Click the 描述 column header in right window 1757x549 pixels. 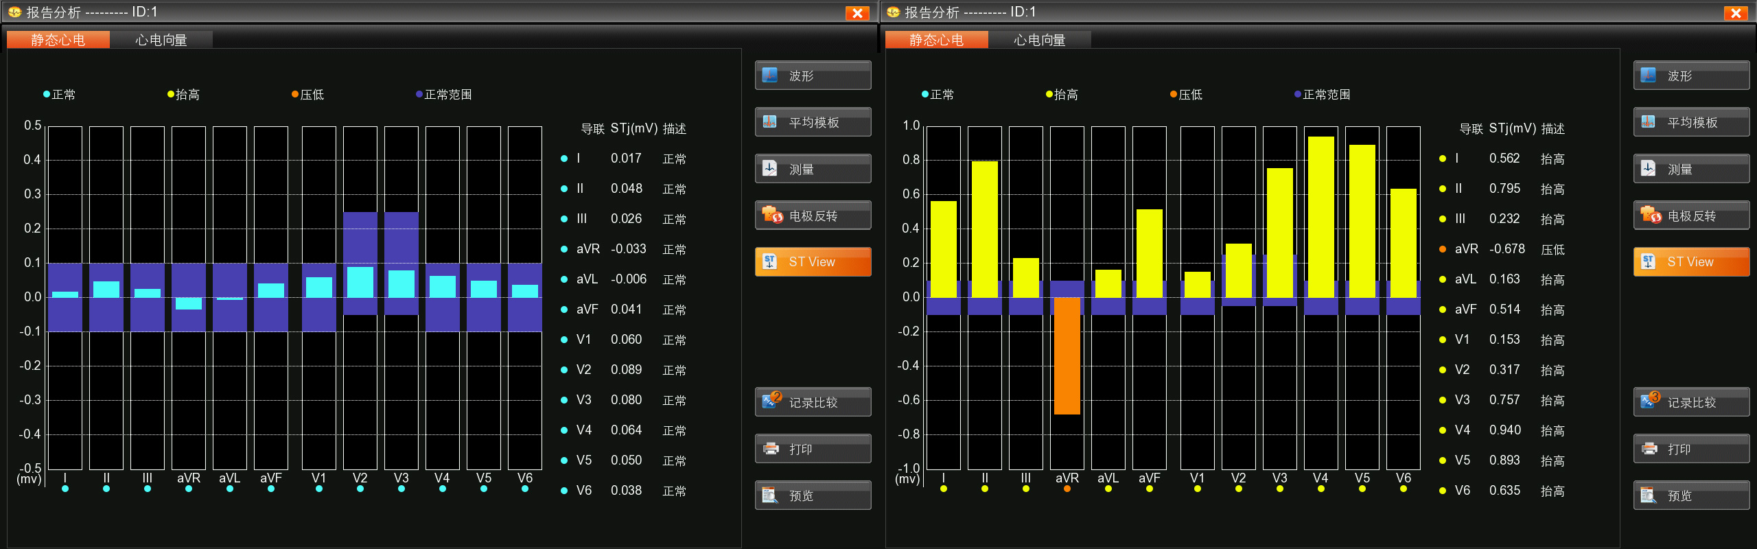(1552, 129)
